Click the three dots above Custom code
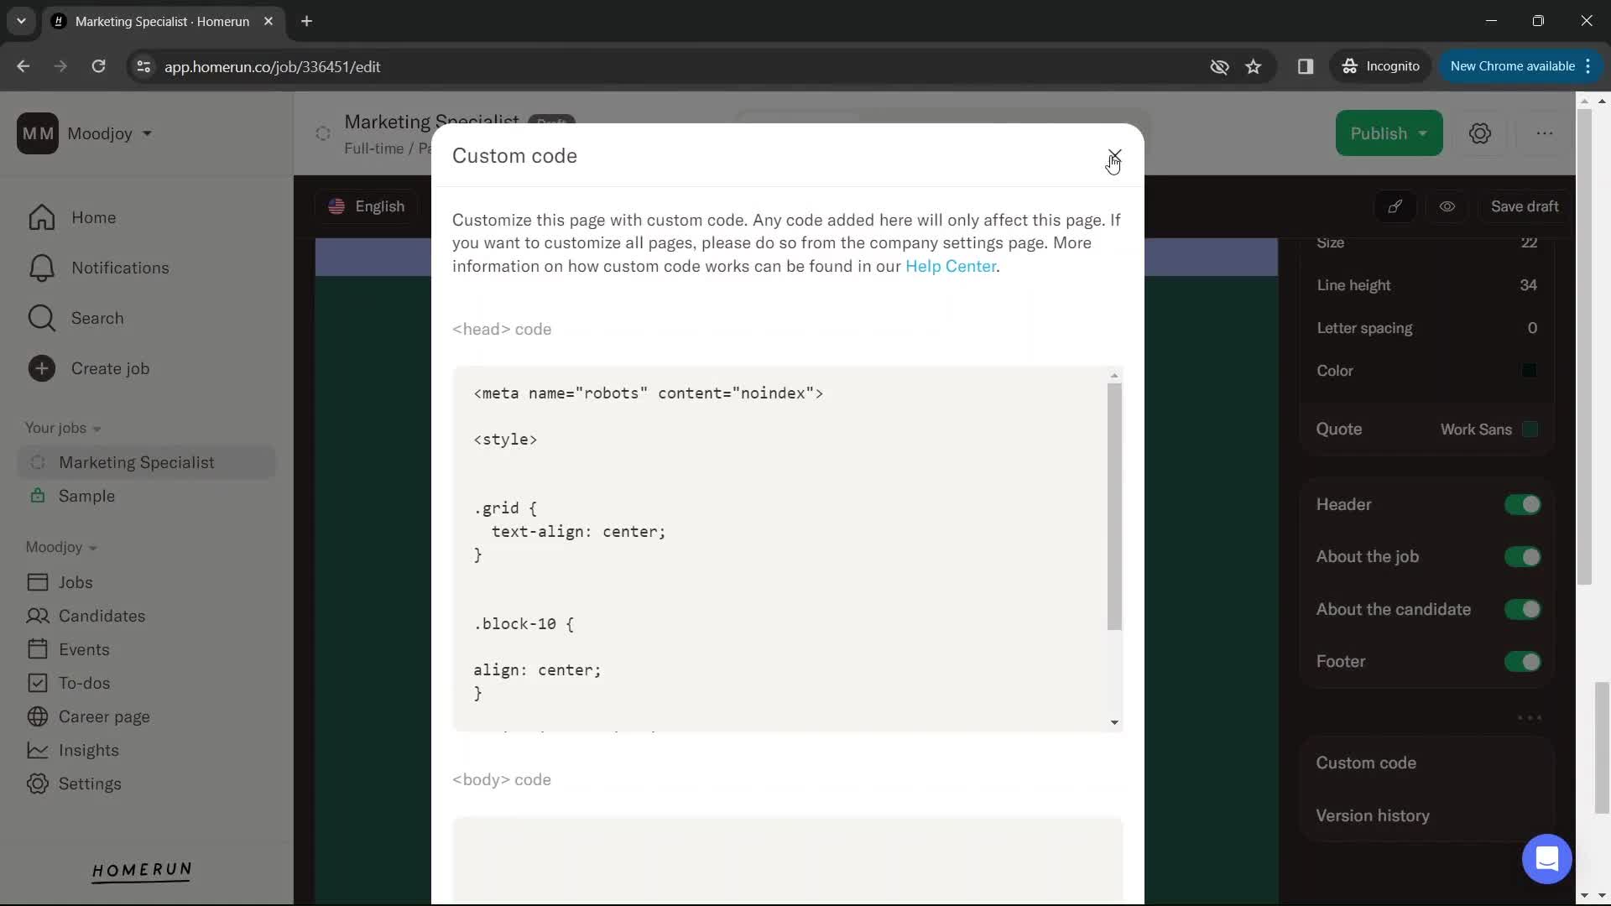The image size is (1611, 906). coord(1529,718)
